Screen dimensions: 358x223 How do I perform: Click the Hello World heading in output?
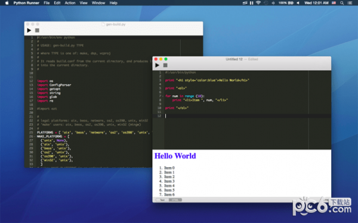[175, 156]
